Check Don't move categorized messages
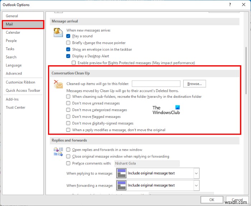Viewport: 251px width, 206px height. (x=68, y=110)
